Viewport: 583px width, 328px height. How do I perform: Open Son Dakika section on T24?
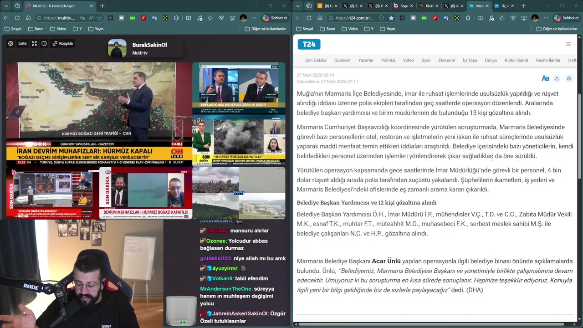pos(316,60)
